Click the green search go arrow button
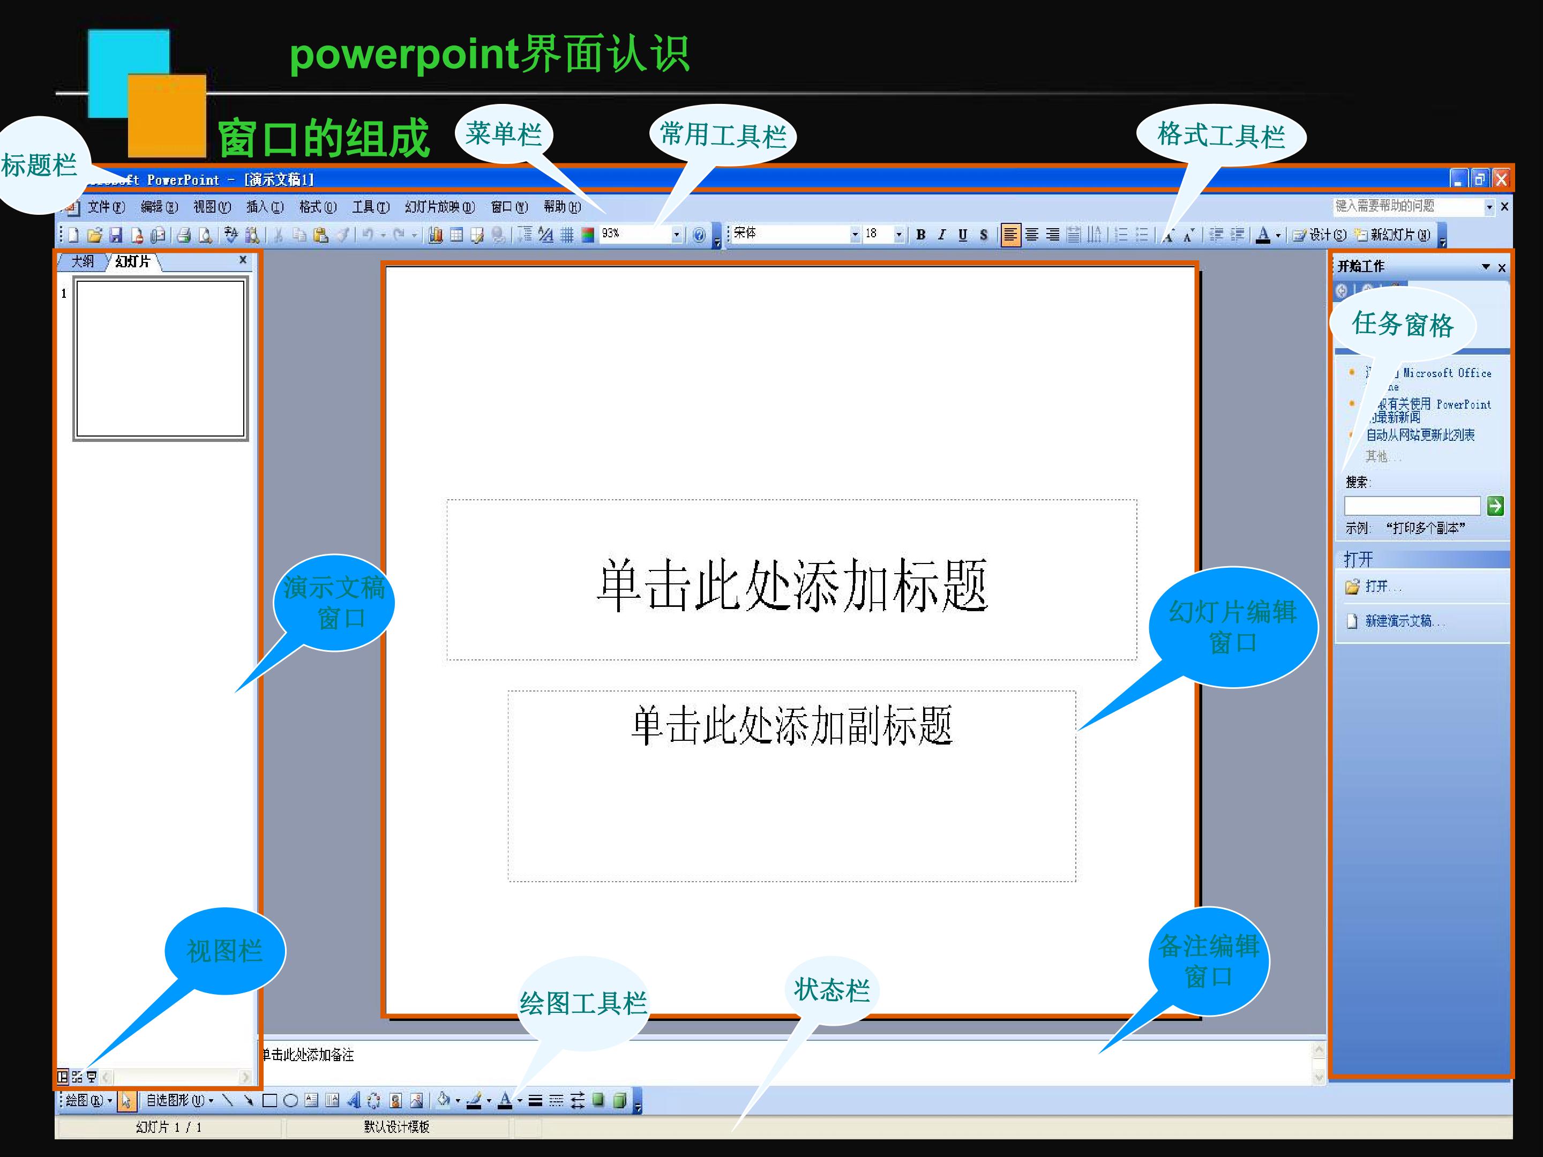This screenshot has width=1543, height=1157. 1495,506
